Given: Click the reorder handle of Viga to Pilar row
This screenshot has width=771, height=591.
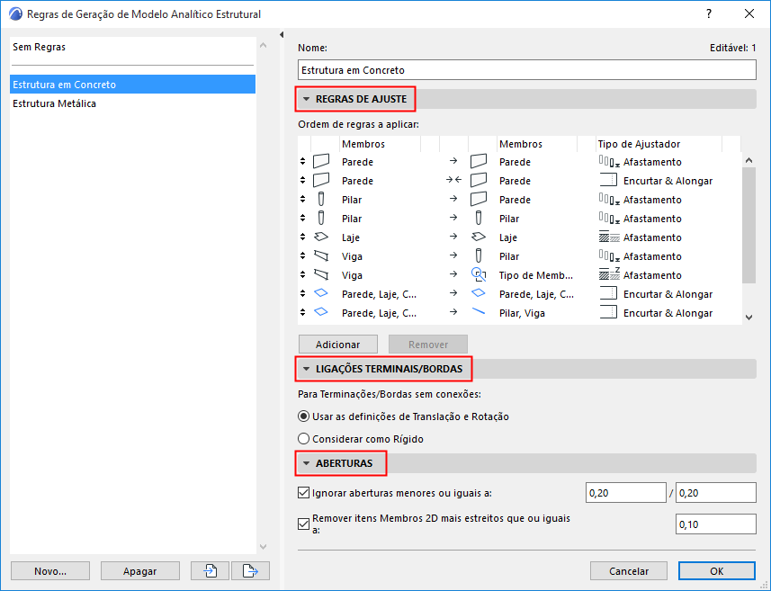Looking at the screenshot, I should coord(303,255).
